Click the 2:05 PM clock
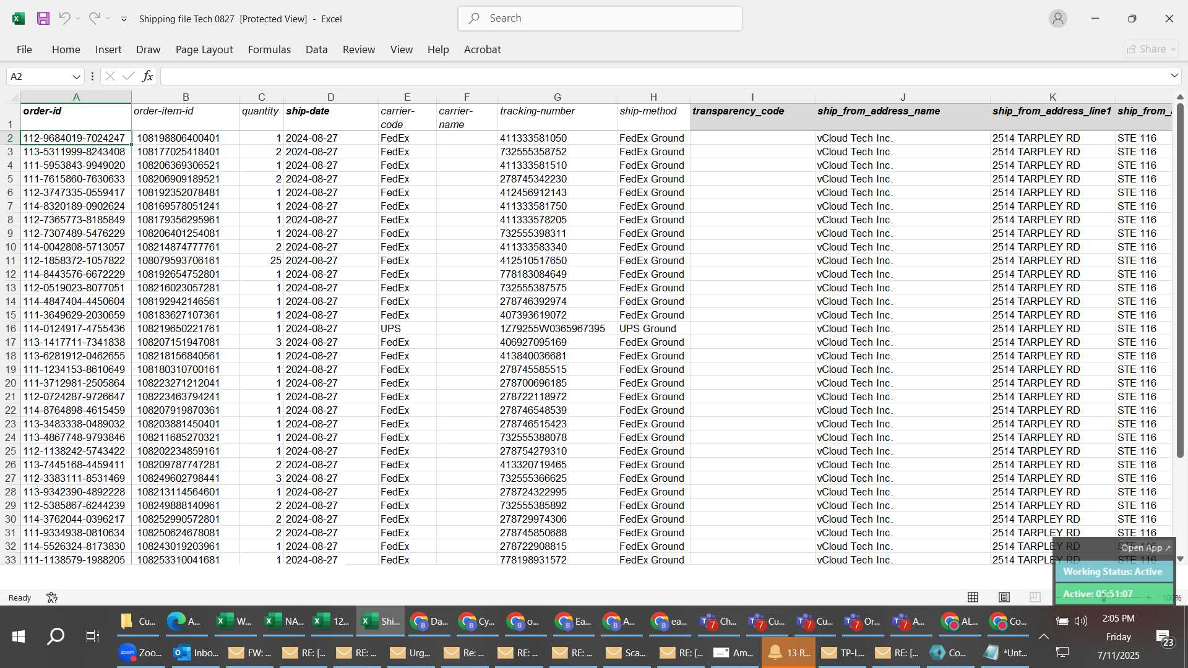 tap(1118, 619)
